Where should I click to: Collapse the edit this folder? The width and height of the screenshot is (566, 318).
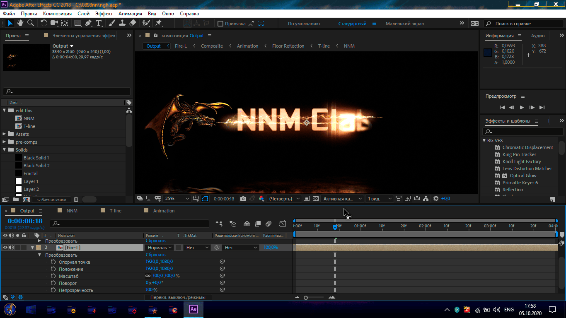[5, 111]
